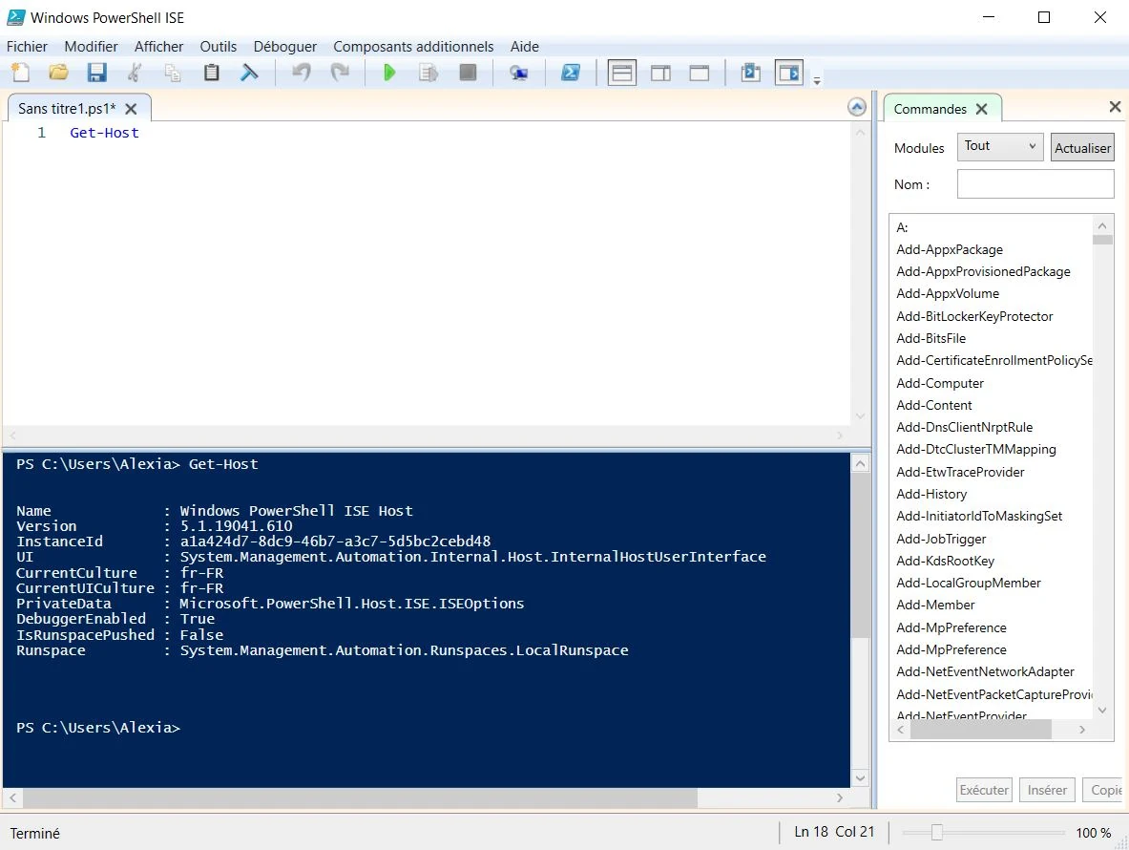Screen dimensions: 1129x850
Task: Open toolbar overflow options arrow
Action: 817,80
